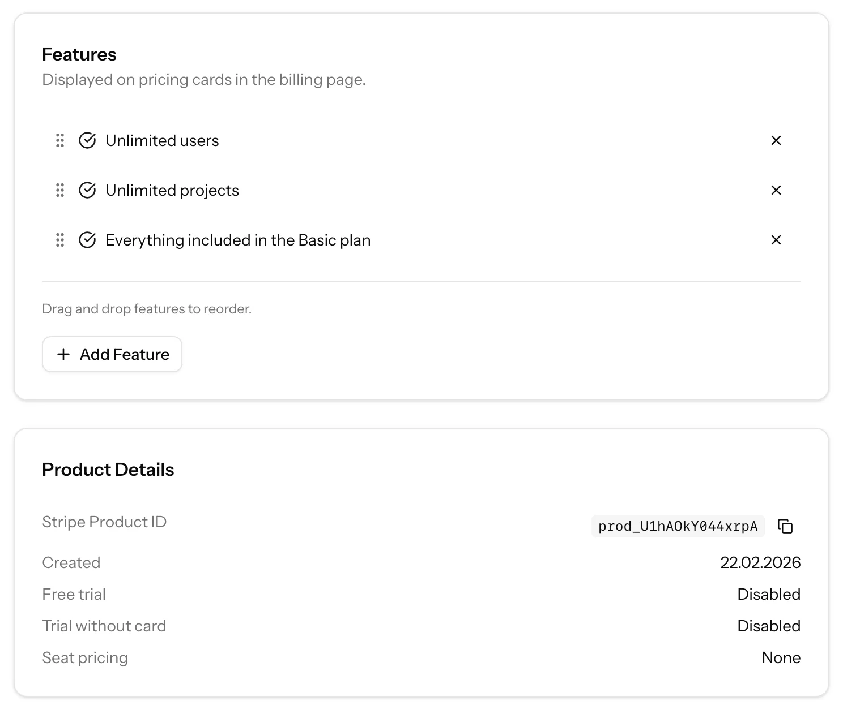
Task: Remove the Unlimited projects feature
Action: (776, 190)
